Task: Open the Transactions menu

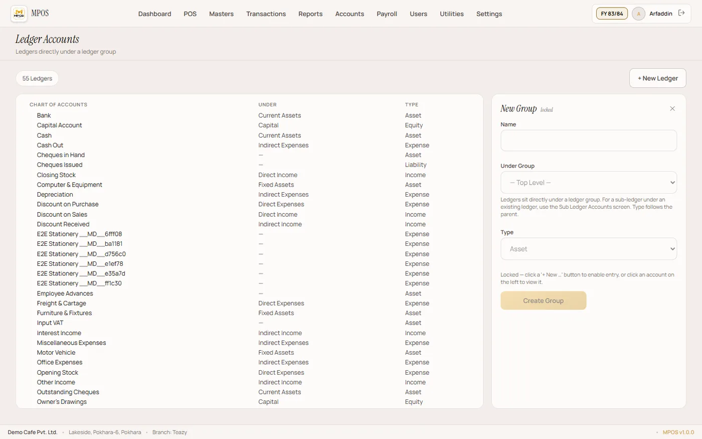Action: coord(266,14)
